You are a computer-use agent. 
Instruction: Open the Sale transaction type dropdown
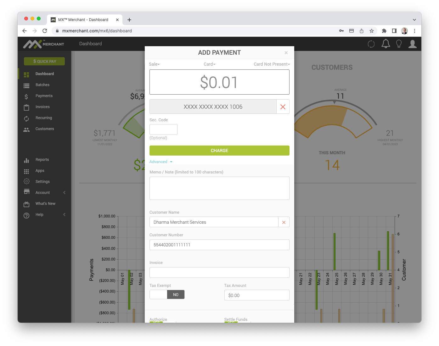pyautogui.click(x=154, y=64)
